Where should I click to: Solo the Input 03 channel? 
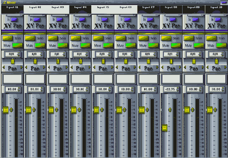(x=53, y=38)
